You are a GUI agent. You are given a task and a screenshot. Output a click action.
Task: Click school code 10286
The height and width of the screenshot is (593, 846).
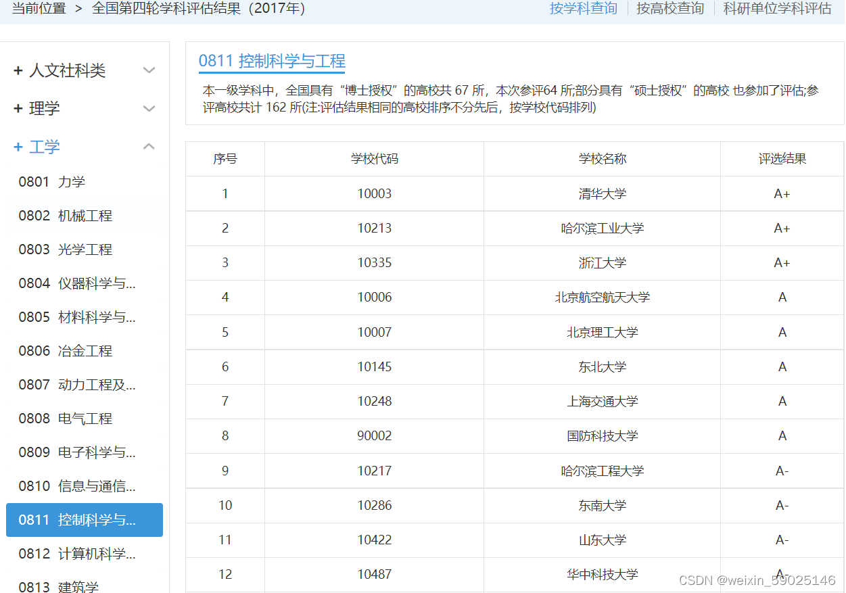click(375, 506)
